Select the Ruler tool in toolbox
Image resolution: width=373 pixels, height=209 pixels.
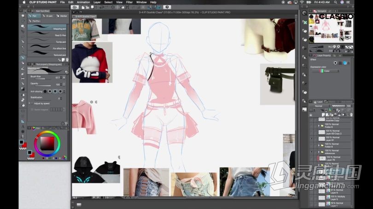coord(23,121)
